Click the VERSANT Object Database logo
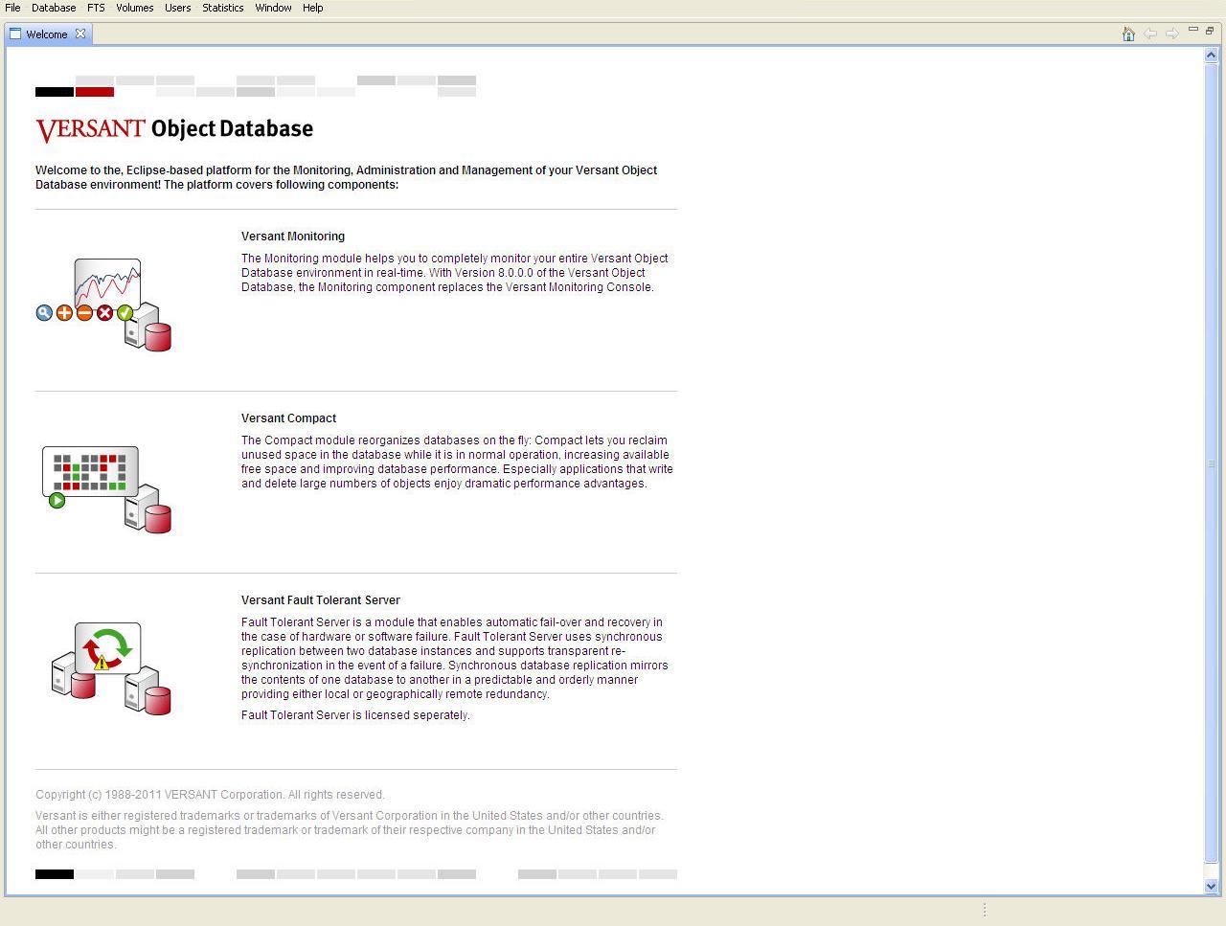This screenshot has height=926, width=1226. pyautogui.click(x=174, y=129)
